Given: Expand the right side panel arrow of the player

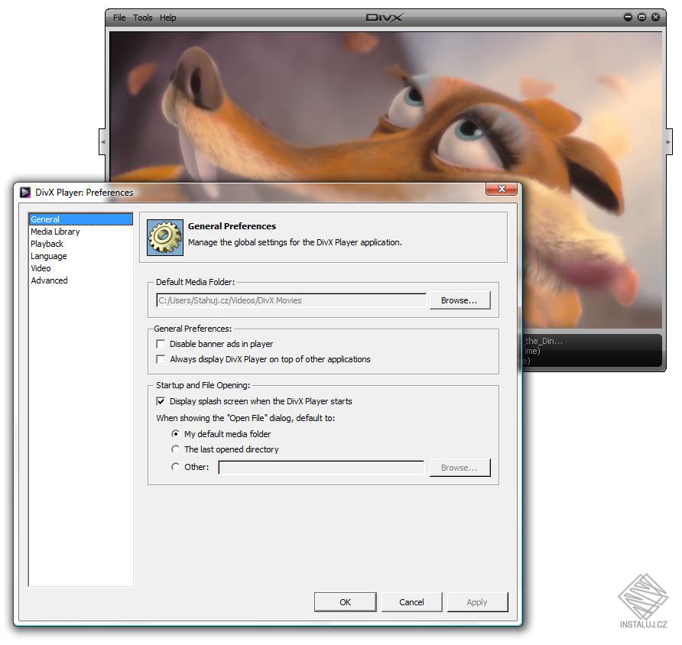Looking at the screenshot, I should click(666, 141).
